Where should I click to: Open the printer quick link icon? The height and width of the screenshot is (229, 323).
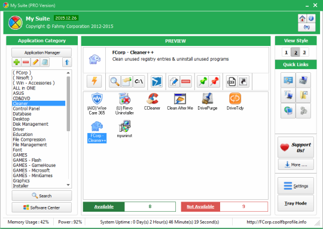click(x=303, y=80)
